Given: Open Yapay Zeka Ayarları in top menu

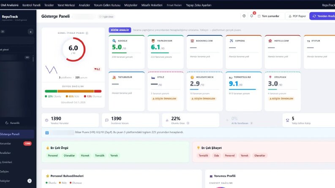Looking at the screenshot, I should click(x=199, y=5).
